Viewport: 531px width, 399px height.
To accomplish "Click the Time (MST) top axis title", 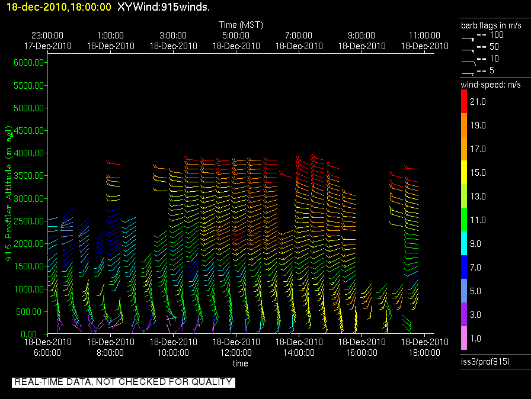I will (241, 25).
